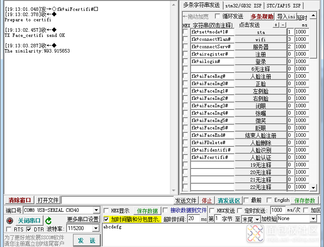Open 更多串口设置 more port settings
Viewport: 324px width, 247px height.
pos(83,219)
